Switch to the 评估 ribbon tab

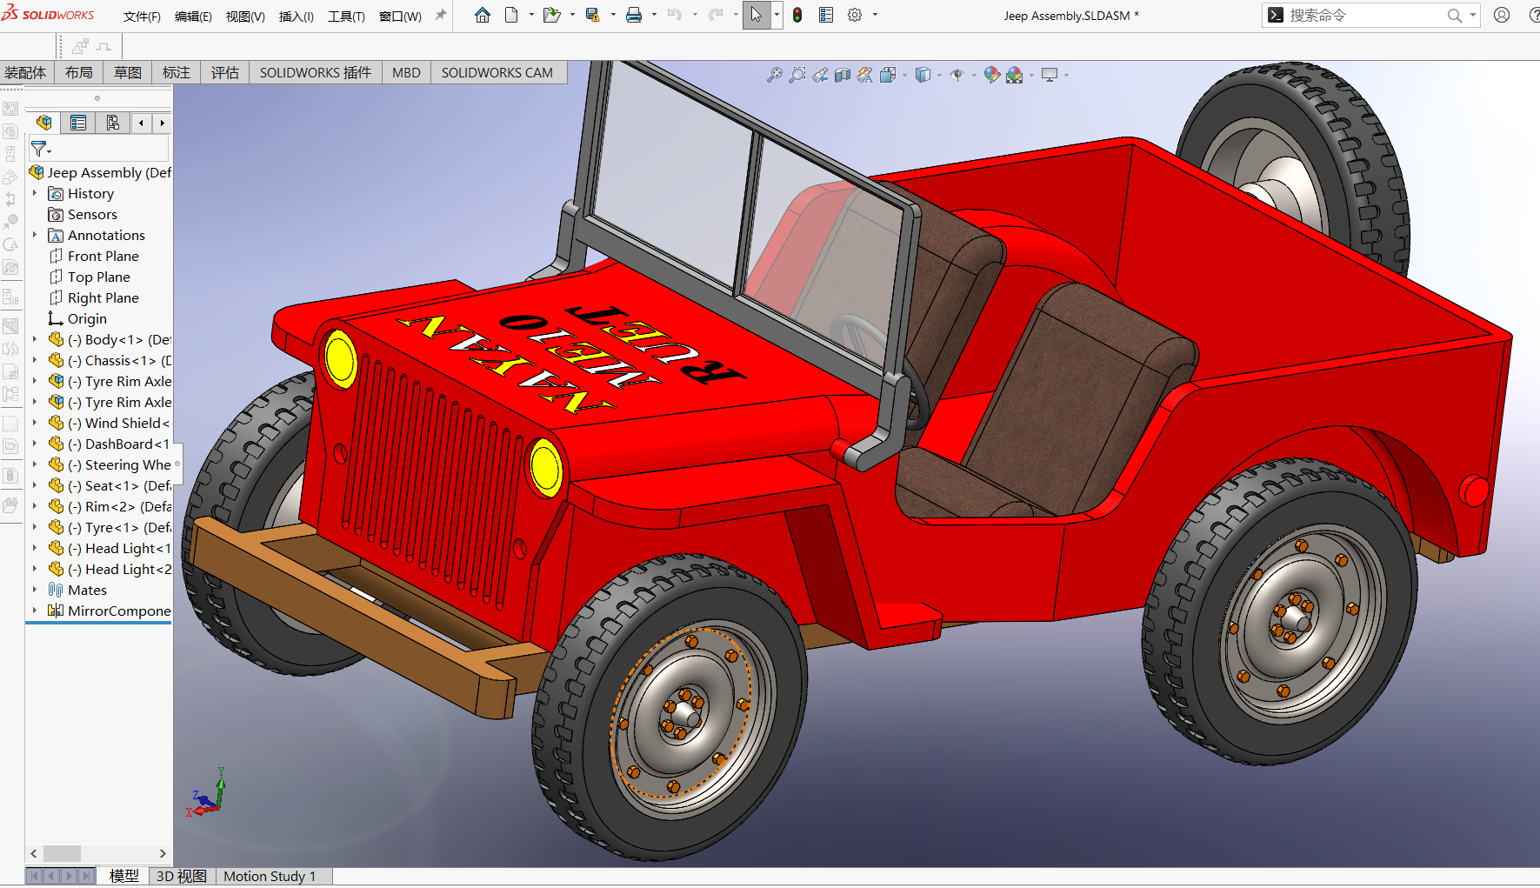(x=225, y=73)
